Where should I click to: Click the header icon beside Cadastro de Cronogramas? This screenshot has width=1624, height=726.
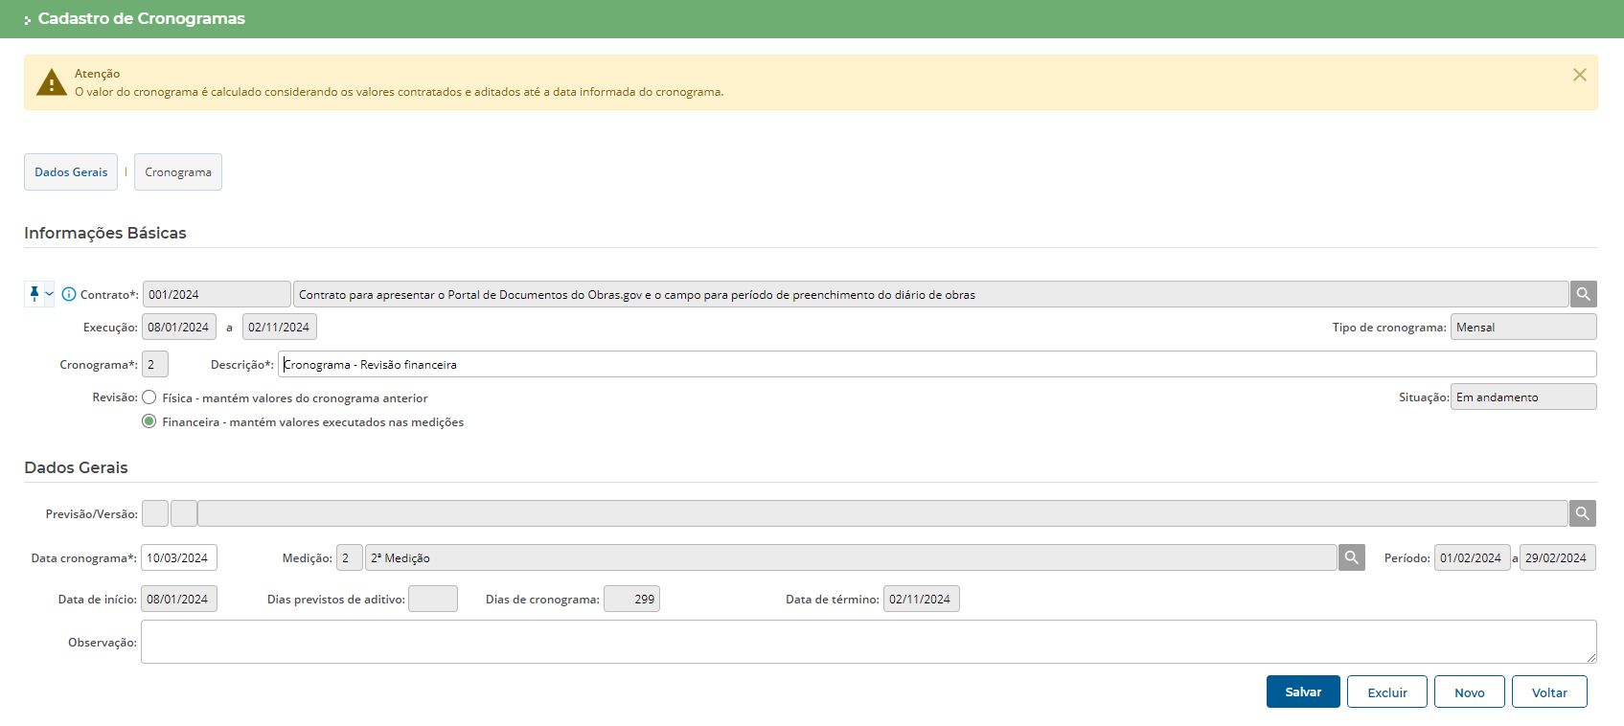(x=28, y=19)
